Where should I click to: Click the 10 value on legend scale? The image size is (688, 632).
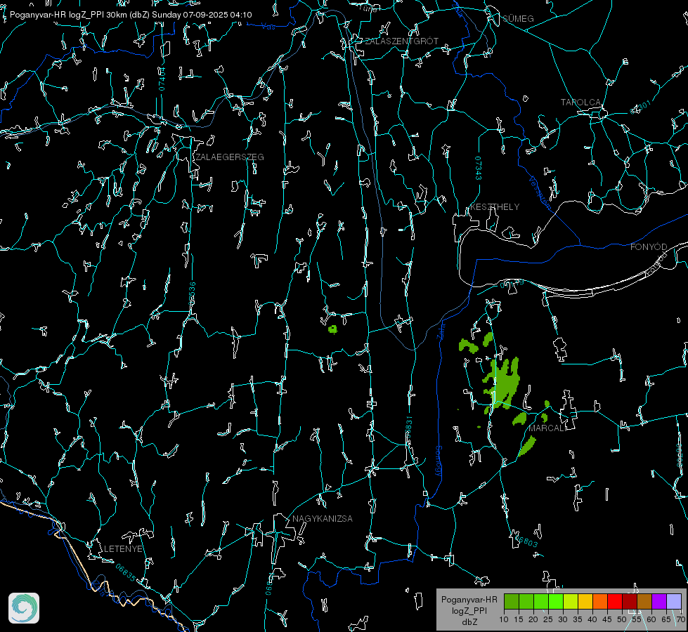pyautogui.click(x=504, y=619)
